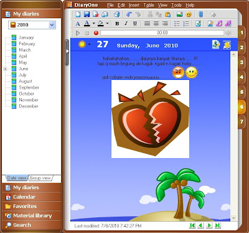Click the redo arrow icon
The height and width of the screenshot is (233, 249).
coord(138,14)
